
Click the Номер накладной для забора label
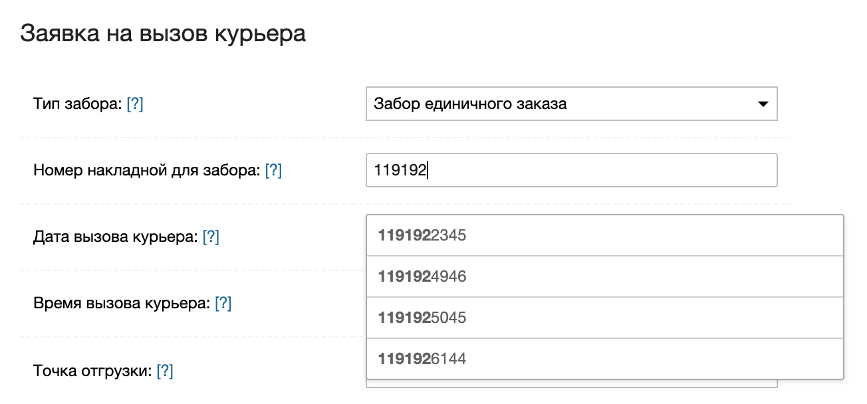tap(147, 171)
